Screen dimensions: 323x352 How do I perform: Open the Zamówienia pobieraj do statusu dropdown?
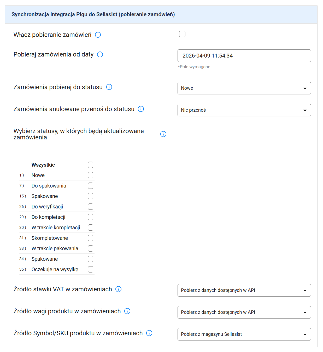click(244, 88)
